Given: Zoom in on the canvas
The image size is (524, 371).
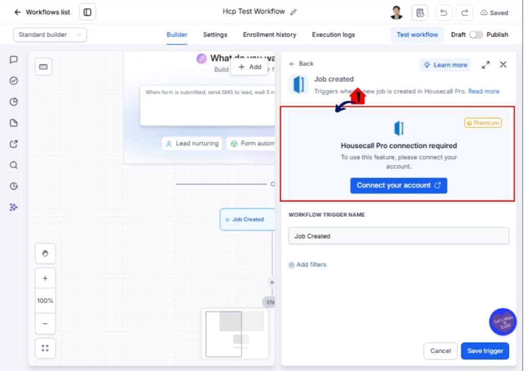Looking at the screenshot, I should pyautogui.click(x=45, y=278).
